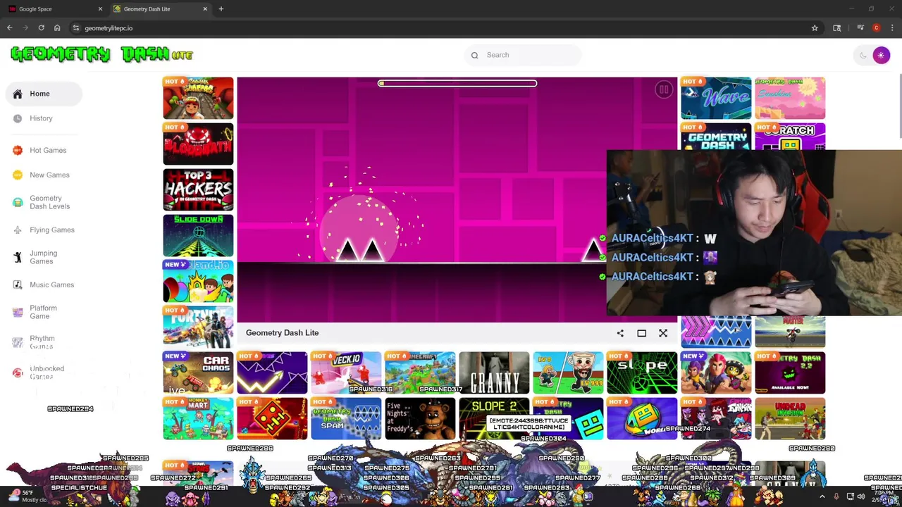View site information icon in address bar
This screenshot has width=902, height=507.
[76, 28]
